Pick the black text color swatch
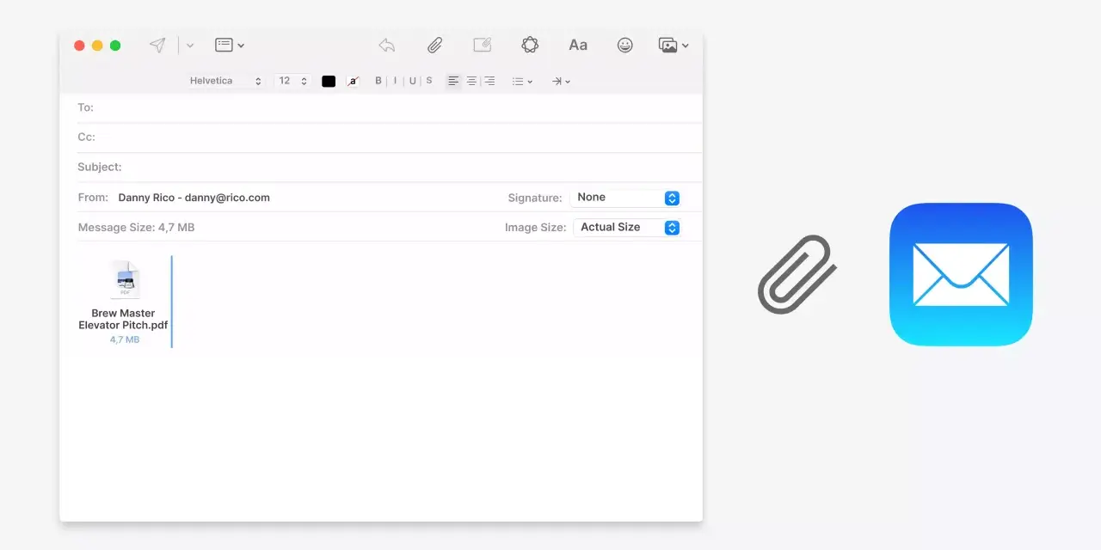This screenshot has height=550, width=1101. [329, 82]
